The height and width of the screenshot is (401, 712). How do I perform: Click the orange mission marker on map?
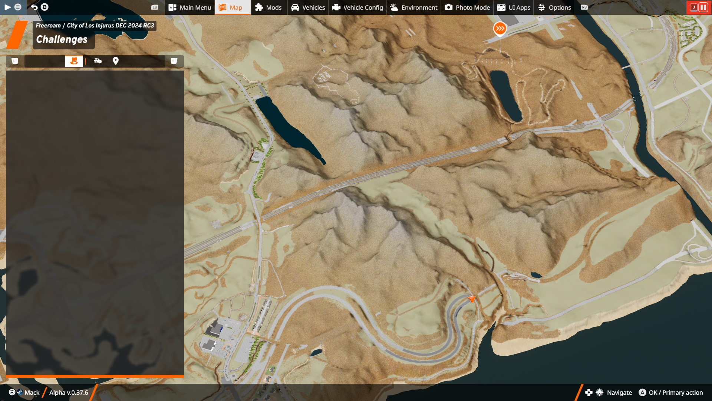(500, 29)
